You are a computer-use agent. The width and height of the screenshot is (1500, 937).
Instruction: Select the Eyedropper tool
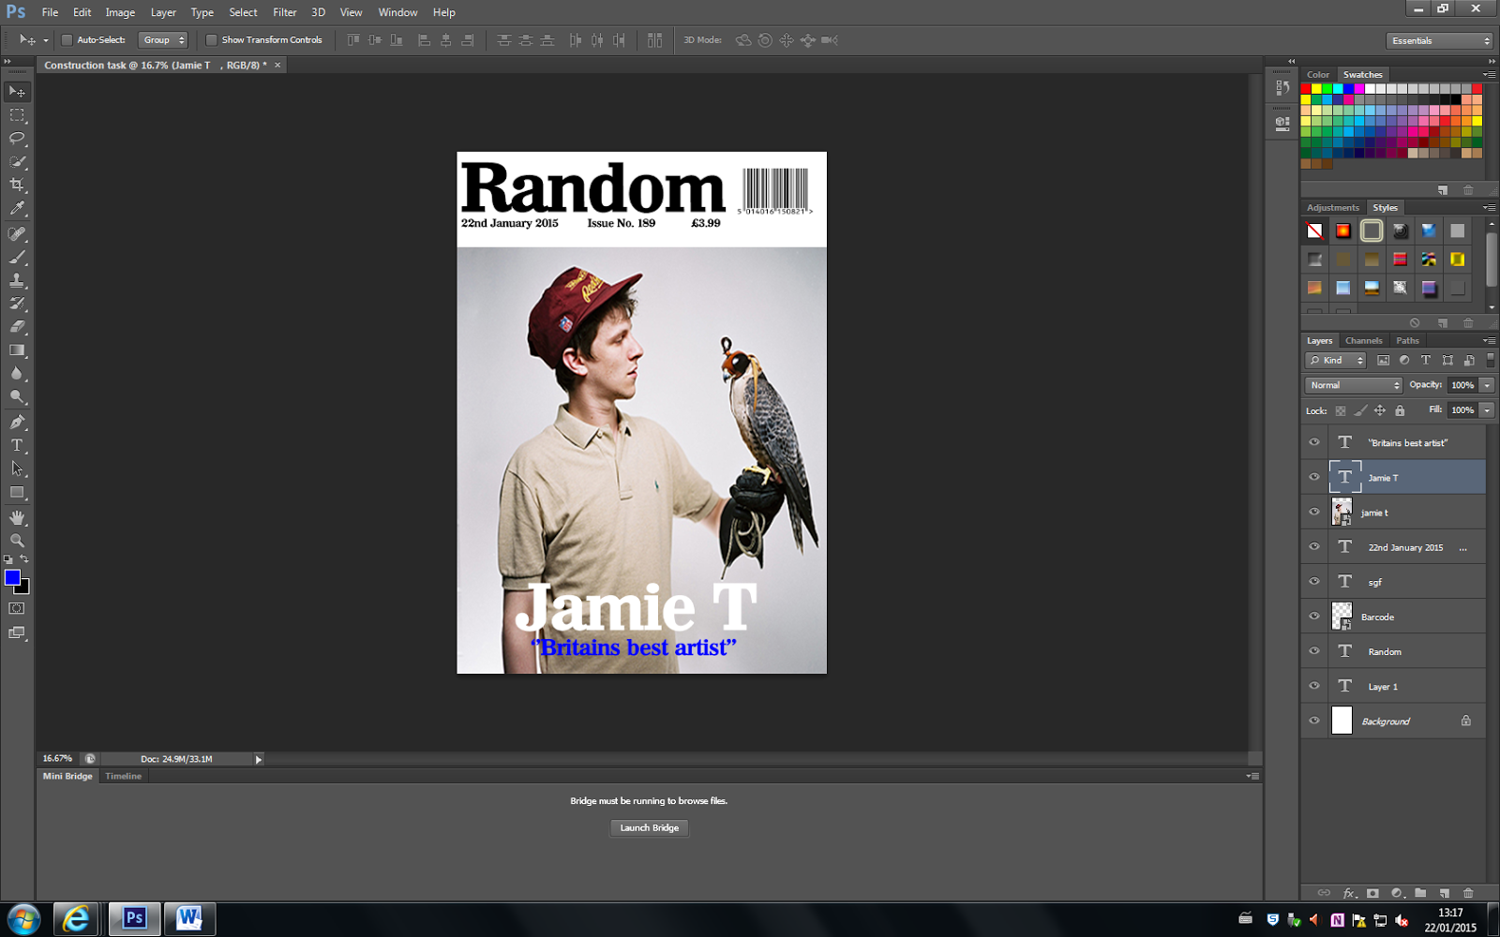[17, 209]
